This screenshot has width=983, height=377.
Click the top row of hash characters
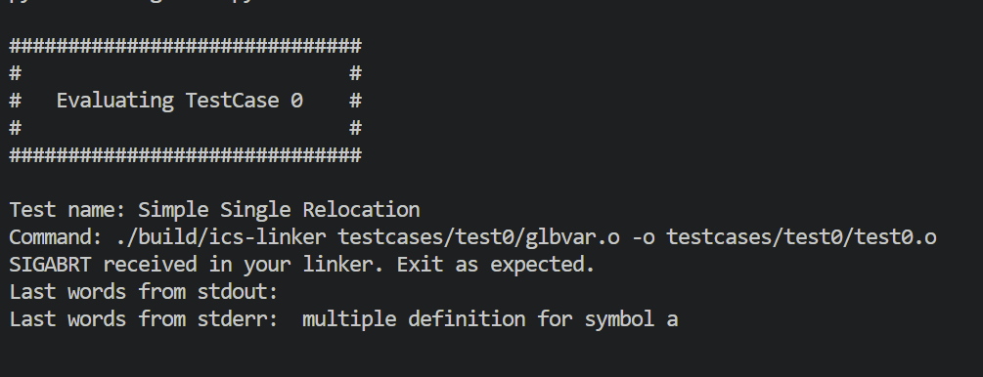pyautogui.click(x=186, y=46)
